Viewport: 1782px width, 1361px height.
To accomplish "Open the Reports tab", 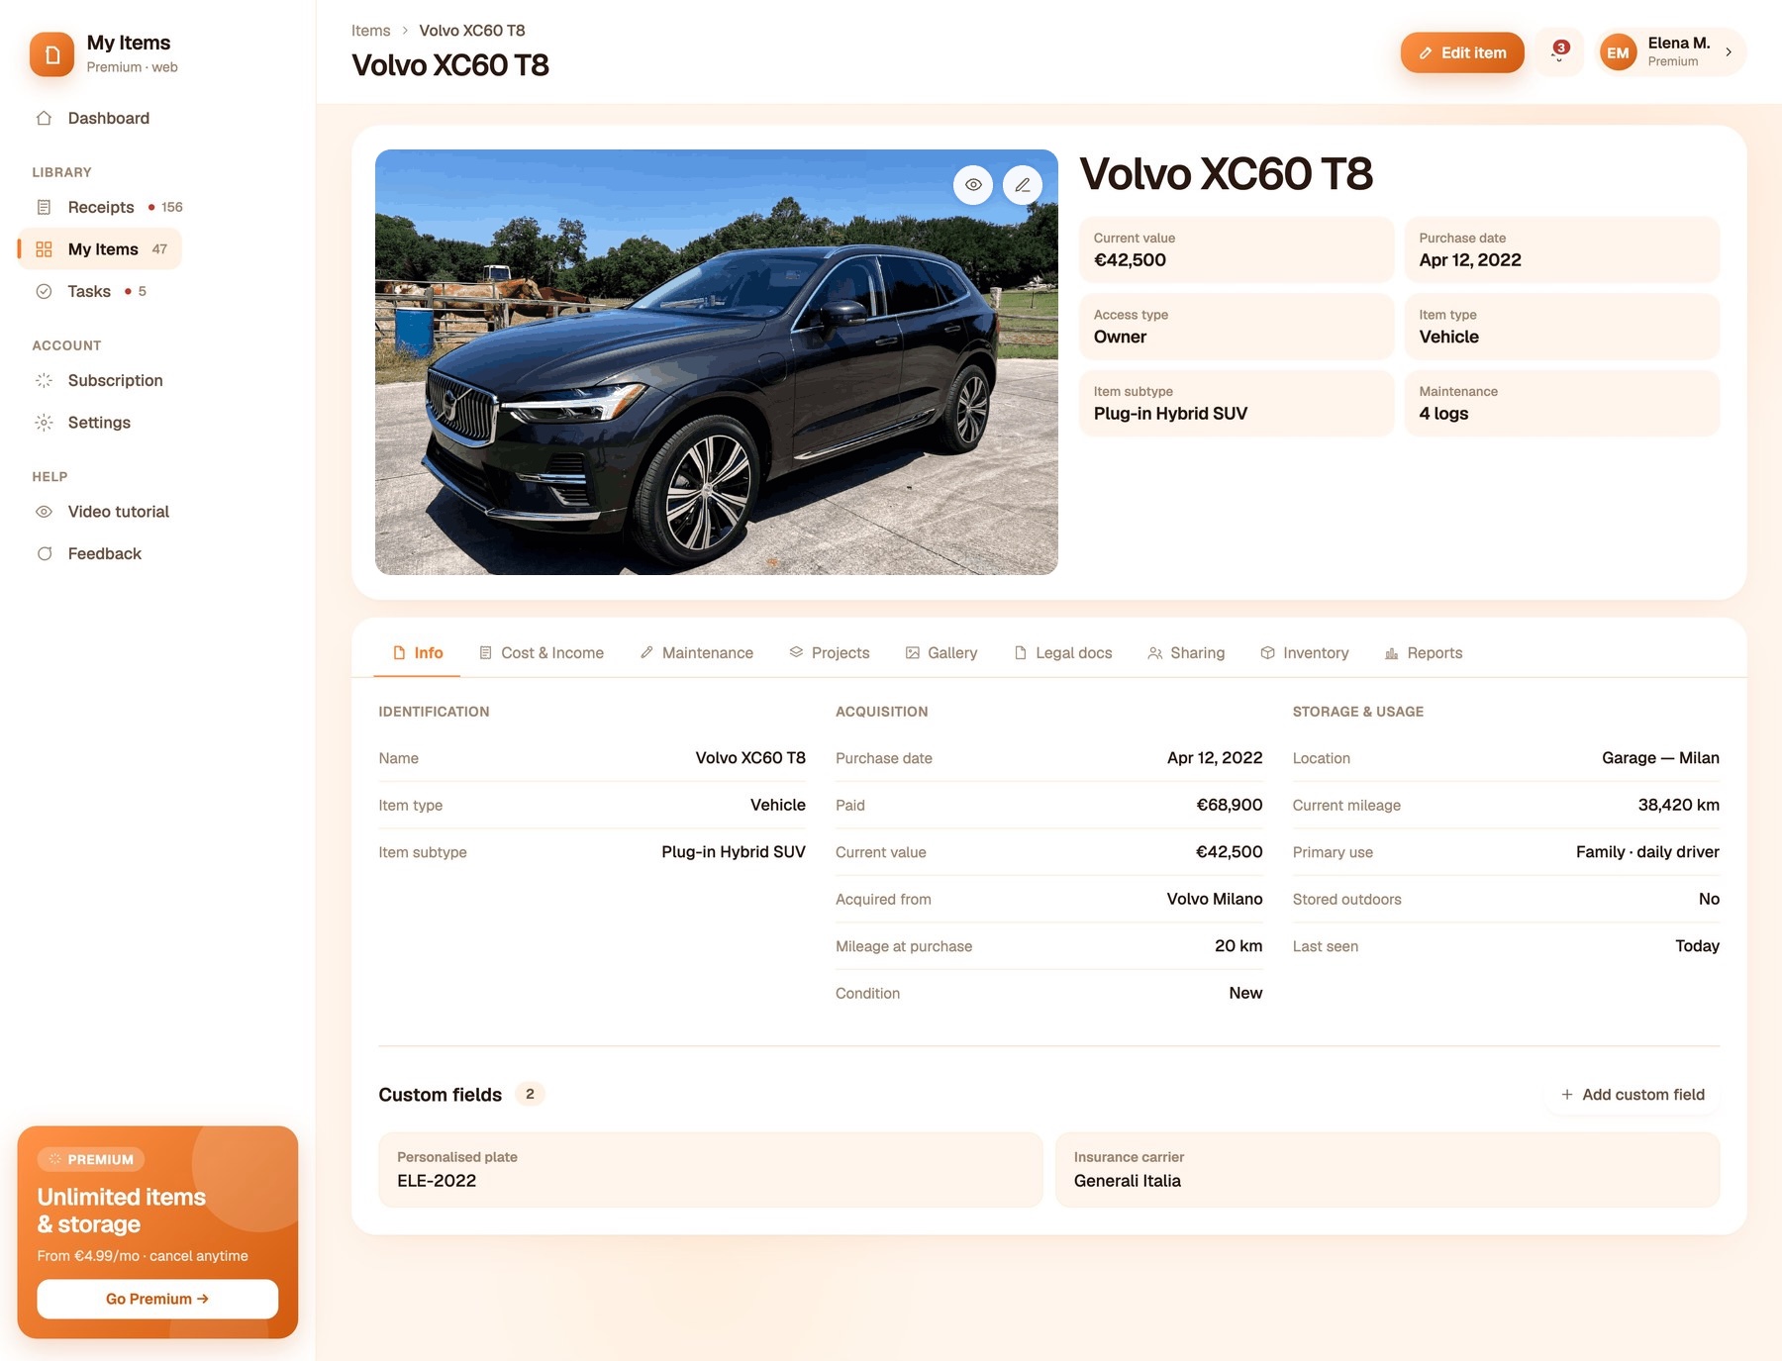I will pyautogui.click(x=1424, y=653).
